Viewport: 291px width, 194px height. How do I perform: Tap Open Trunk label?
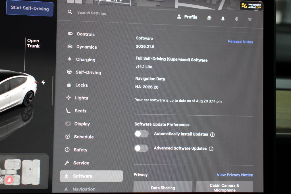tap(33, 43)
